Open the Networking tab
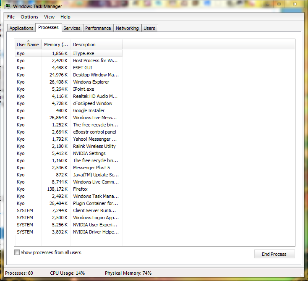This screenshot has width=308, height=281. (x=127, y=28)
